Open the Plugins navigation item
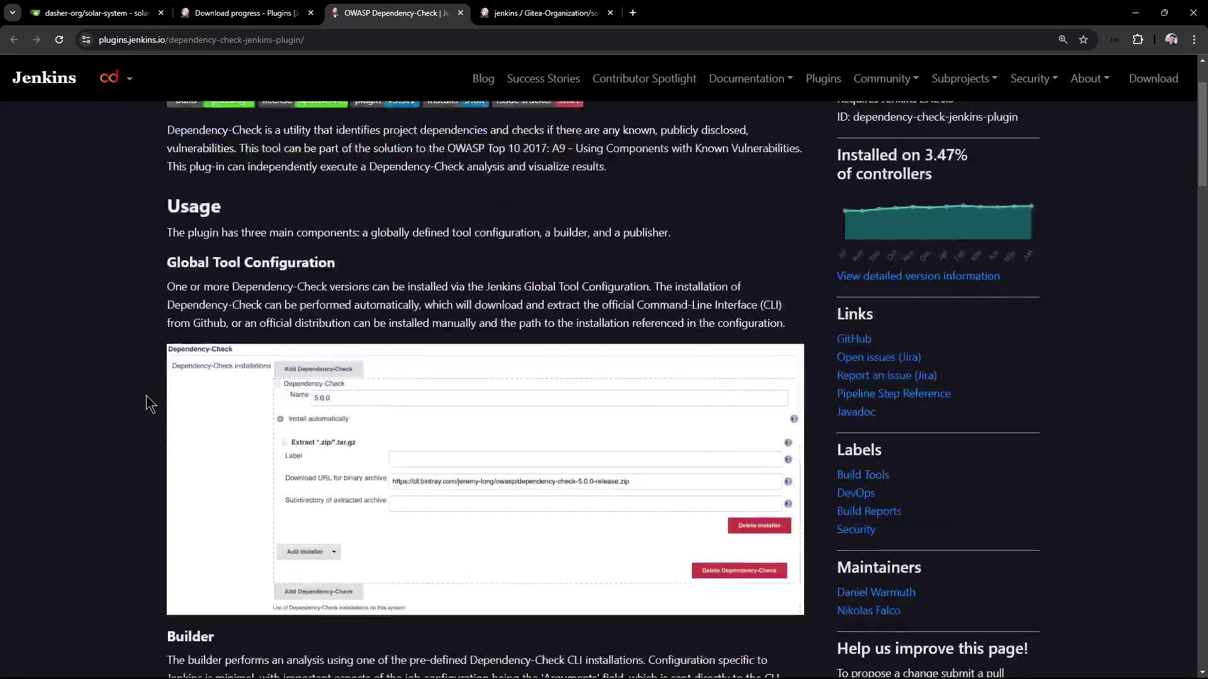 823,79
